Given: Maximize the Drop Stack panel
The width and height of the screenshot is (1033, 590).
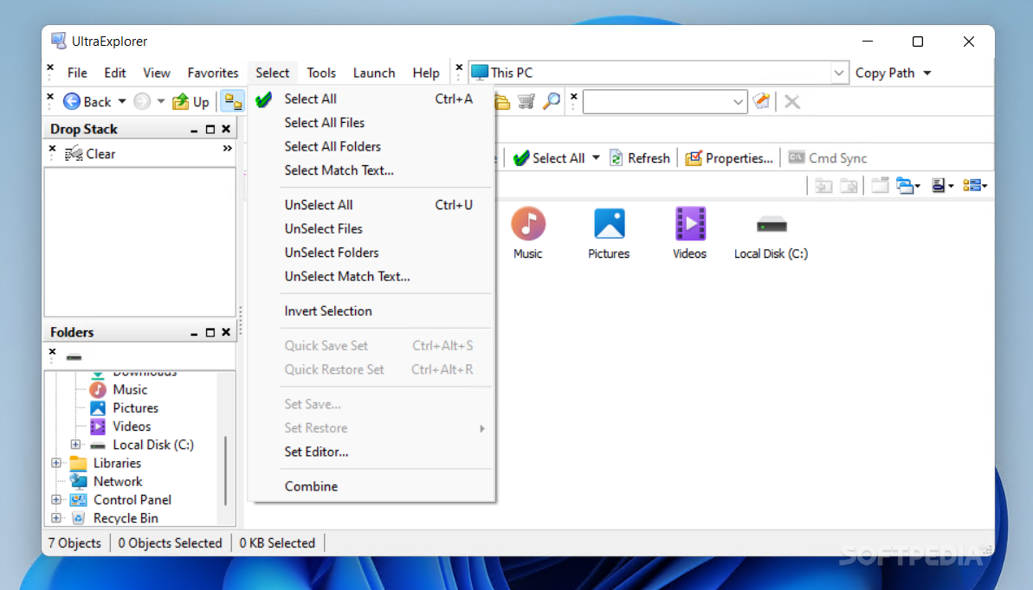Looking at the screenshot, I should [x=210, y=130].
